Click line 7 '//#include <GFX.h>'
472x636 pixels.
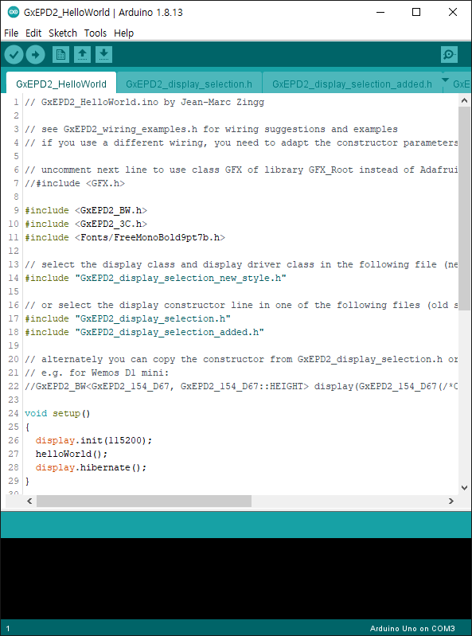point(75,183)
